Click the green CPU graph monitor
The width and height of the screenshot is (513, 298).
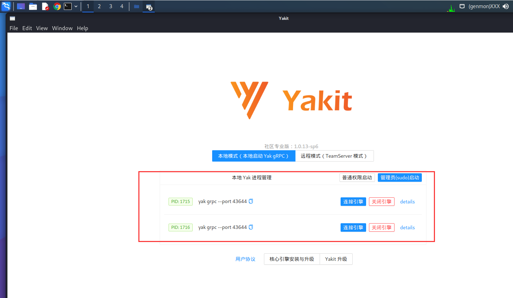pyautogui.click(x=451, y=8)
